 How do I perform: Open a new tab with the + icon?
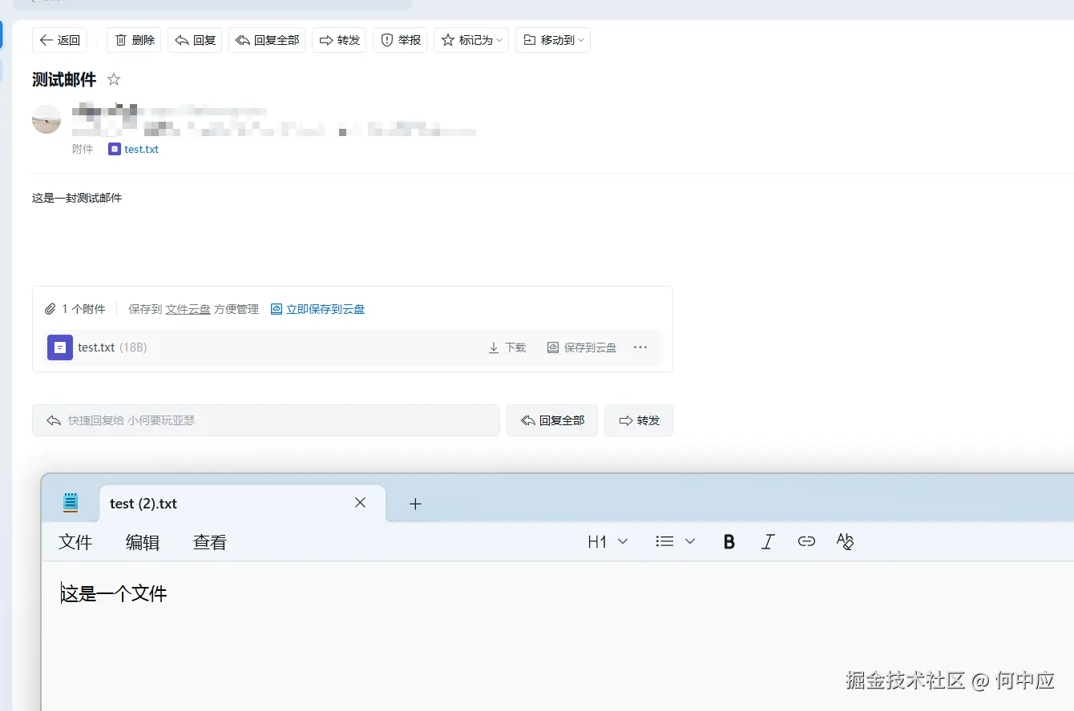pos(414,504)
